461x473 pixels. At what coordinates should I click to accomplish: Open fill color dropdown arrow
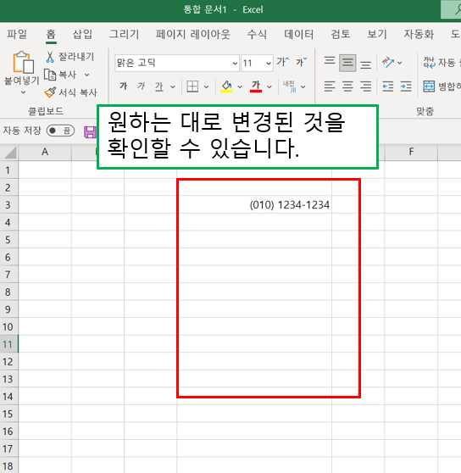pos(240,86)
